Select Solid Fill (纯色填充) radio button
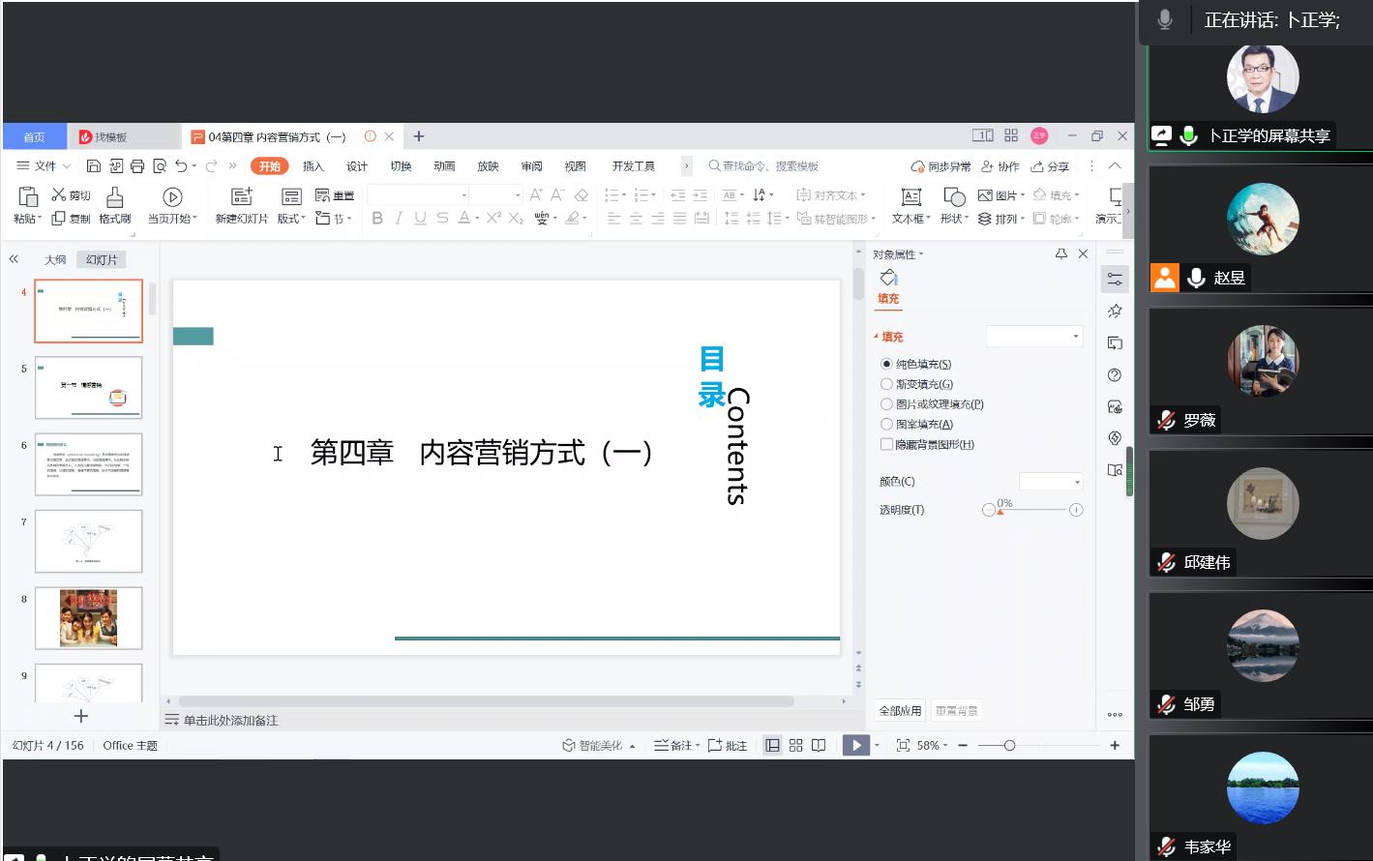Viewport: 1373px width, 861px height. 886,365
